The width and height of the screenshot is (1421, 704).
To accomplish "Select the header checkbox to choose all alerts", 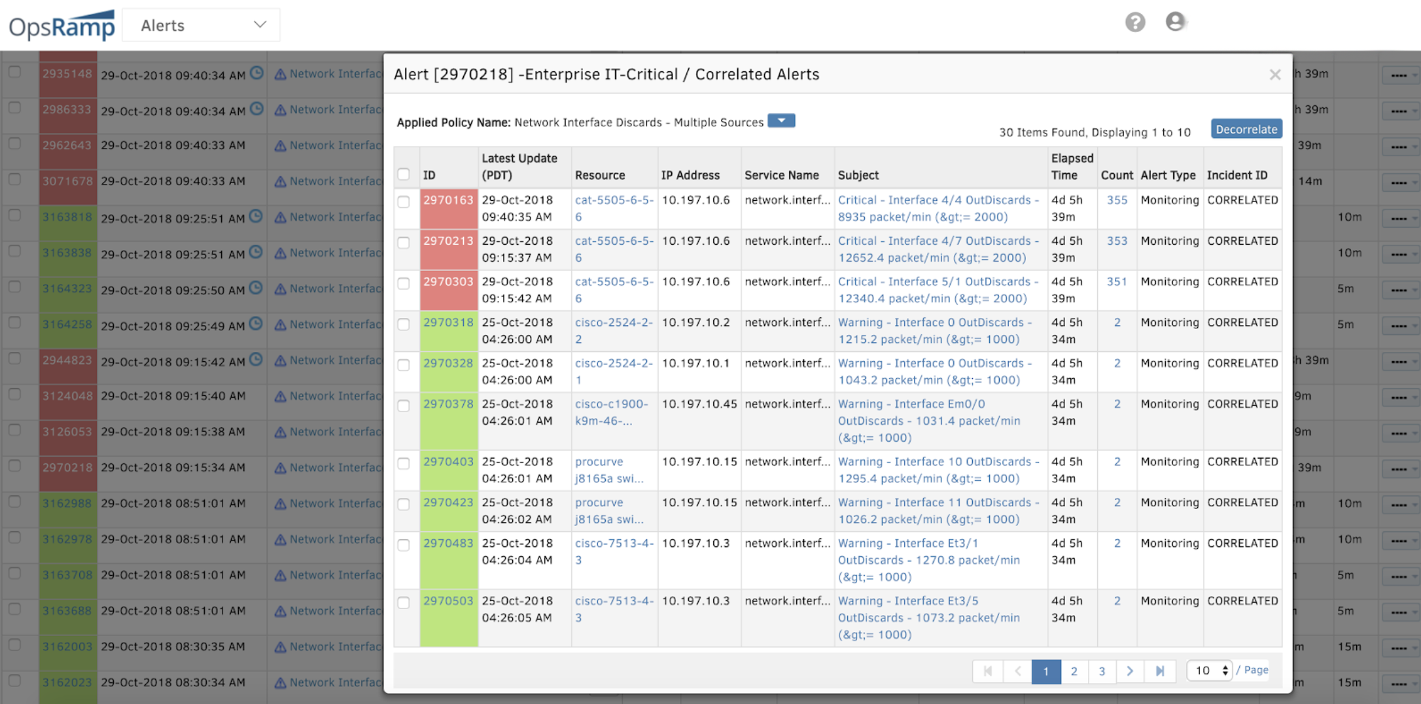I will (403, 175).
